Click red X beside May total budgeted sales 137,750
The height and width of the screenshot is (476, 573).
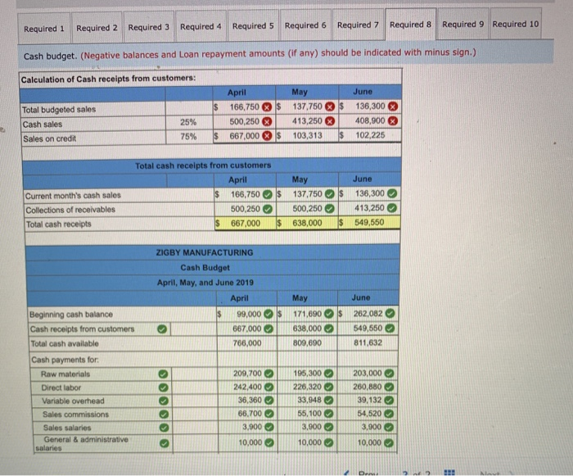point(330,107)
